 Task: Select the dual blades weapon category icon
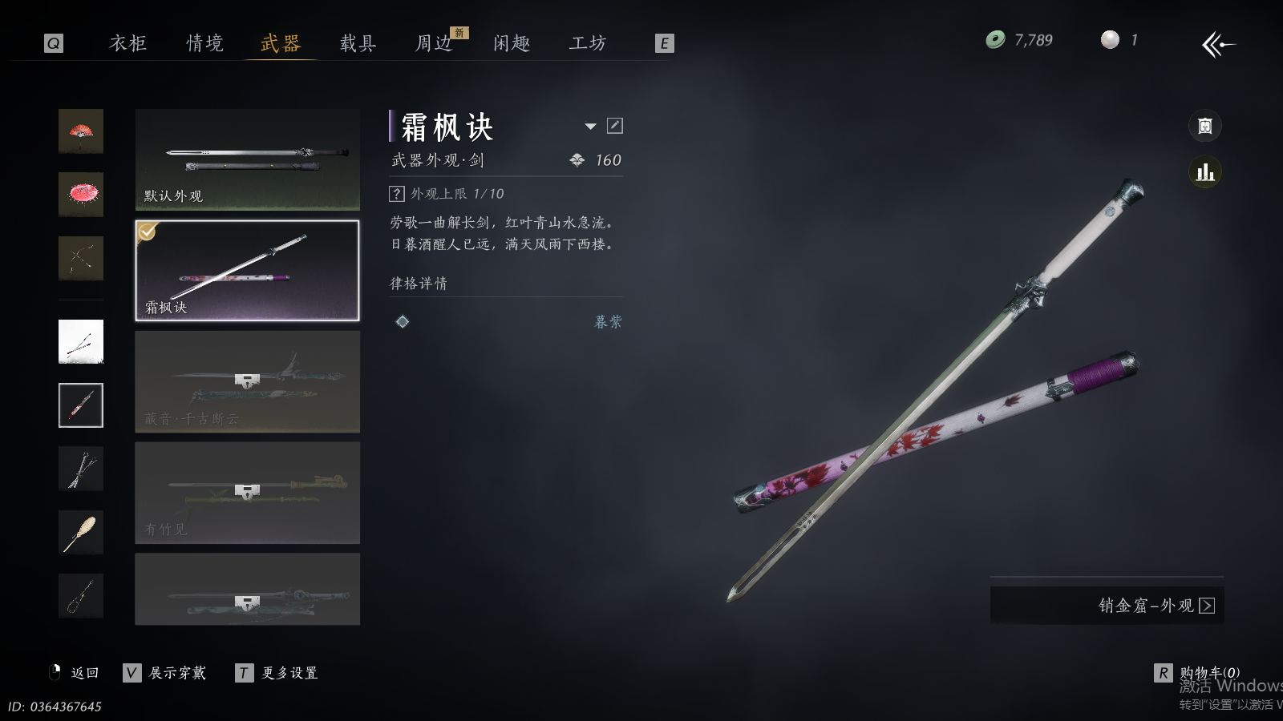tap(81, 469)
